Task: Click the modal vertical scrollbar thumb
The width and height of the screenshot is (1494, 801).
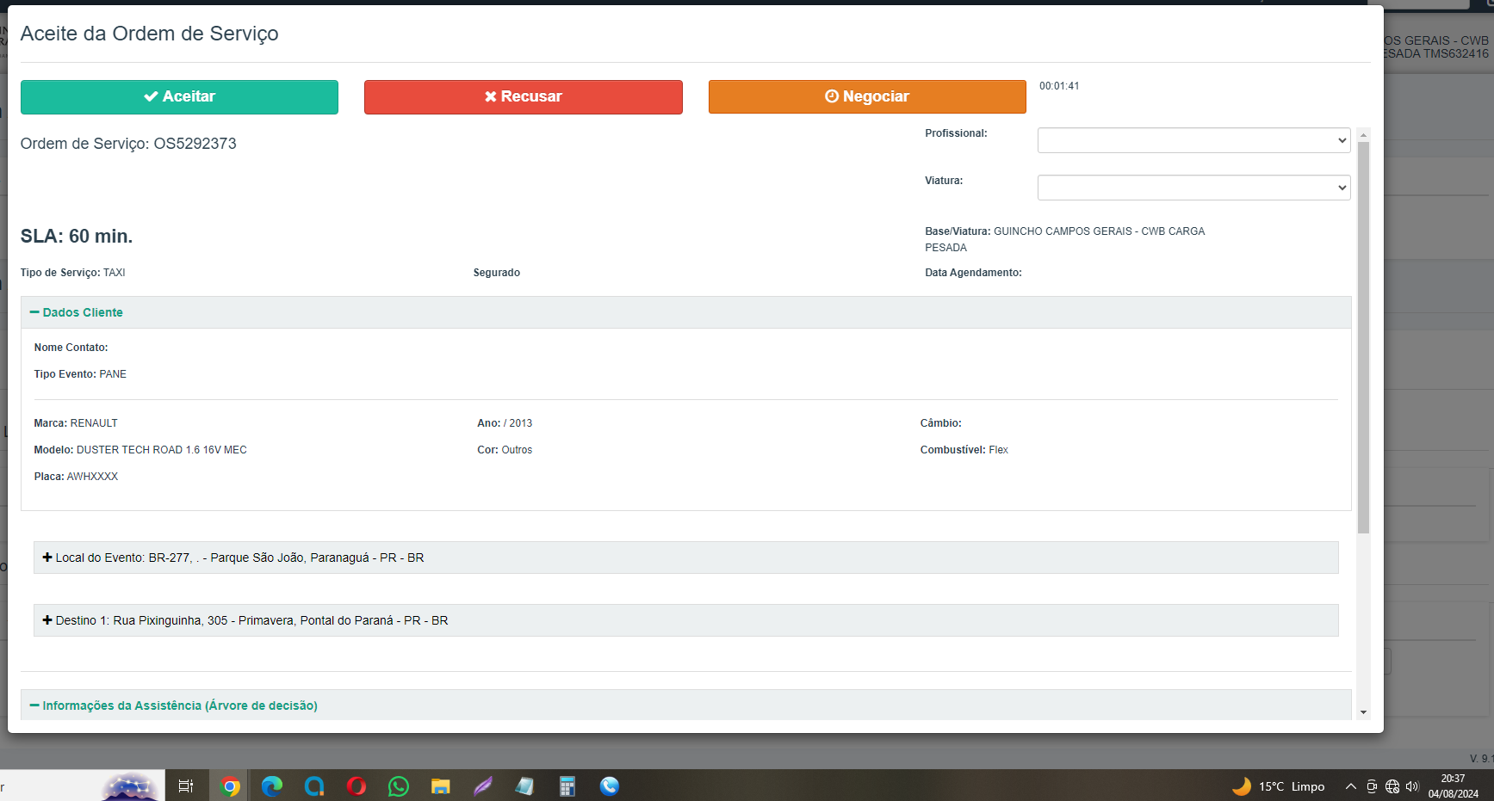Action: point(1363,337)
